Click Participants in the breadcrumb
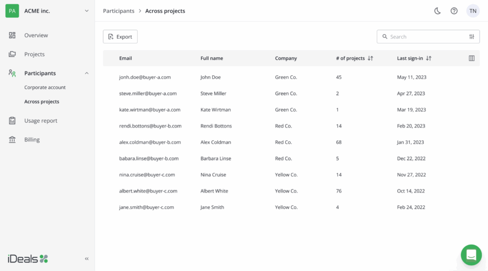 pyautogui.click(x=119, y=11)
